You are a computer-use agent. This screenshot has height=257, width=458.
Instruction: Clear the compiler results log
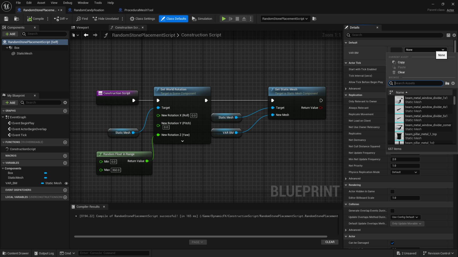pos(330,242)
